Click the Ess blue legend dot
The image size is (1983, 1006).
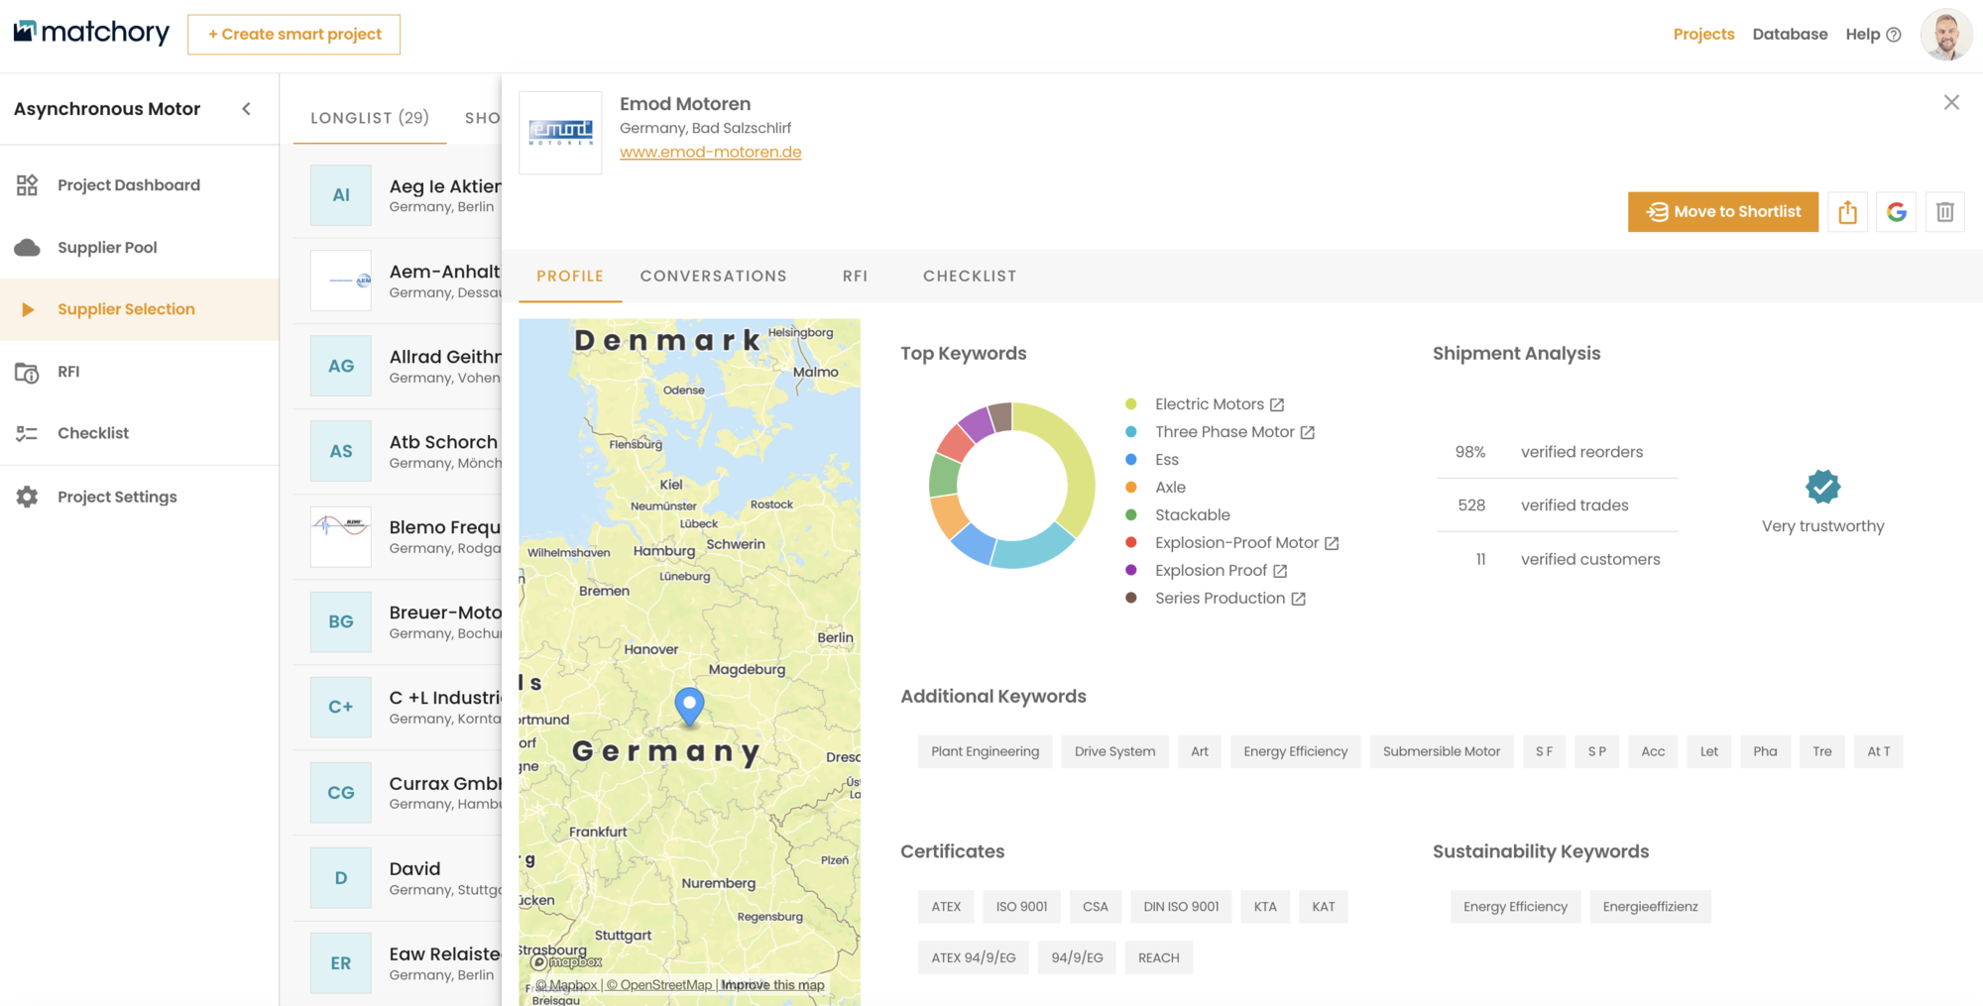pyautogui.click(x=1130, y=460)
